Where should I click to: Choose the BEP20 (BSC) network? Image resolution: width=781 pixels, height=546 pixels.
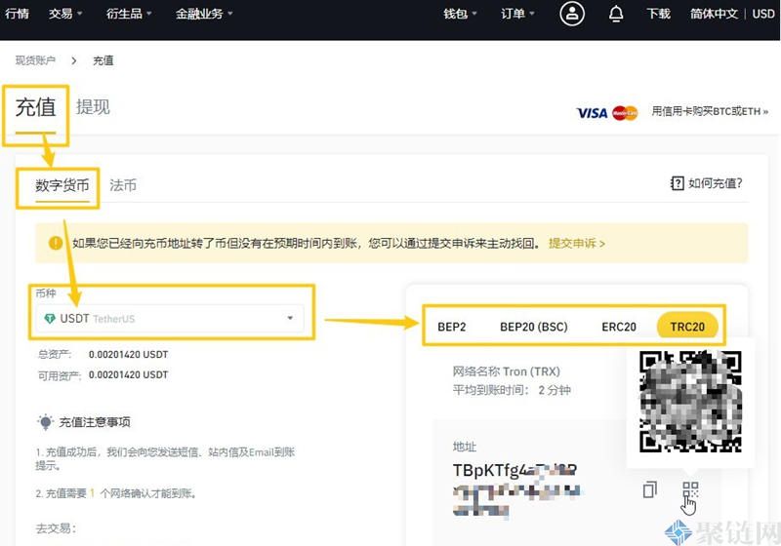pos(533,327)
